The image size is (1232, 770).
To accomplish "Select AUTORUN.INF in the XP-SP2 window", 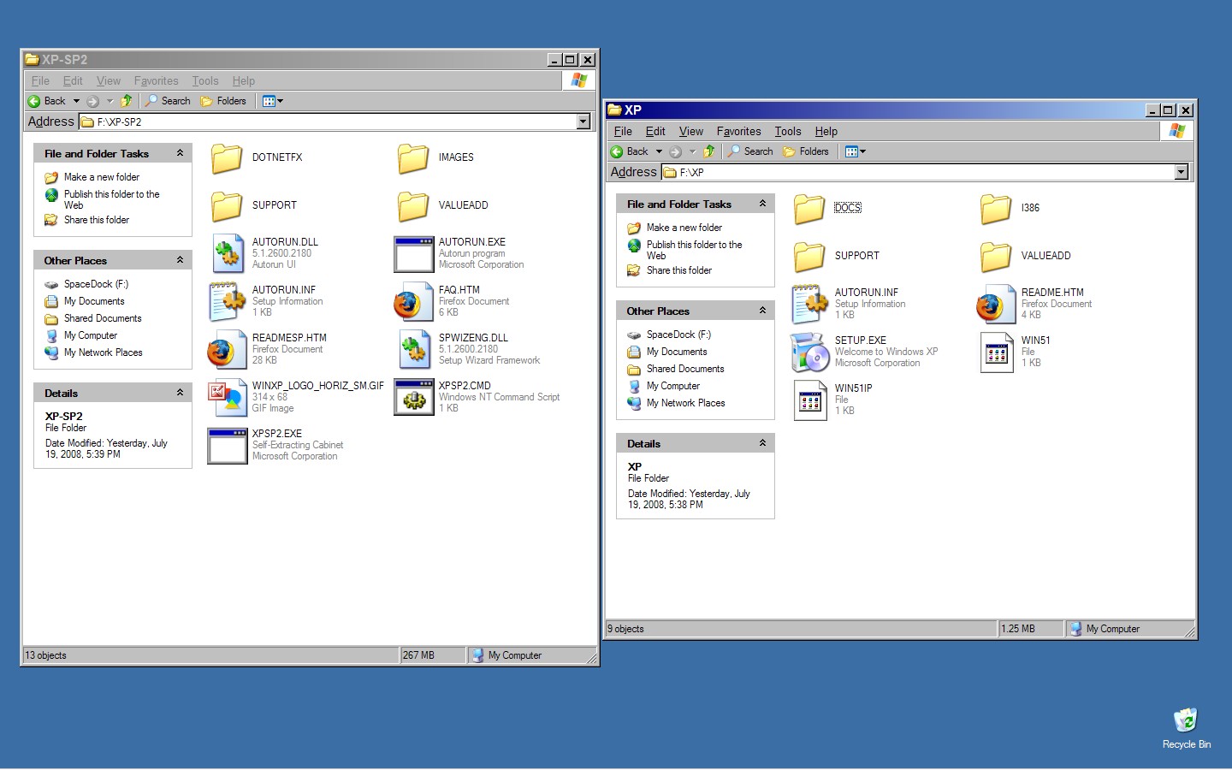I will point(227,301).
